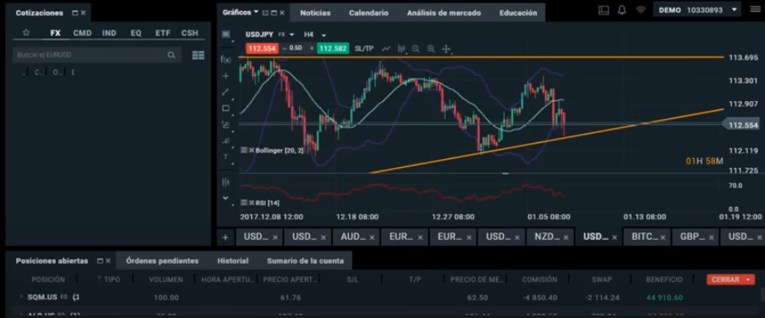Zoom out the chart with minus magnifier
This screenshot has height=318, width=765.
point(416,49)
